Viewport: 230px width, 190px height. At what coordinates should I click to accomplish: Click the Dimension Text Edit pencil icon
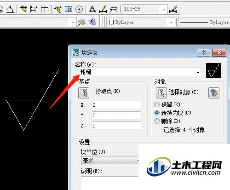pyautogui.click(x=103, y=9)
